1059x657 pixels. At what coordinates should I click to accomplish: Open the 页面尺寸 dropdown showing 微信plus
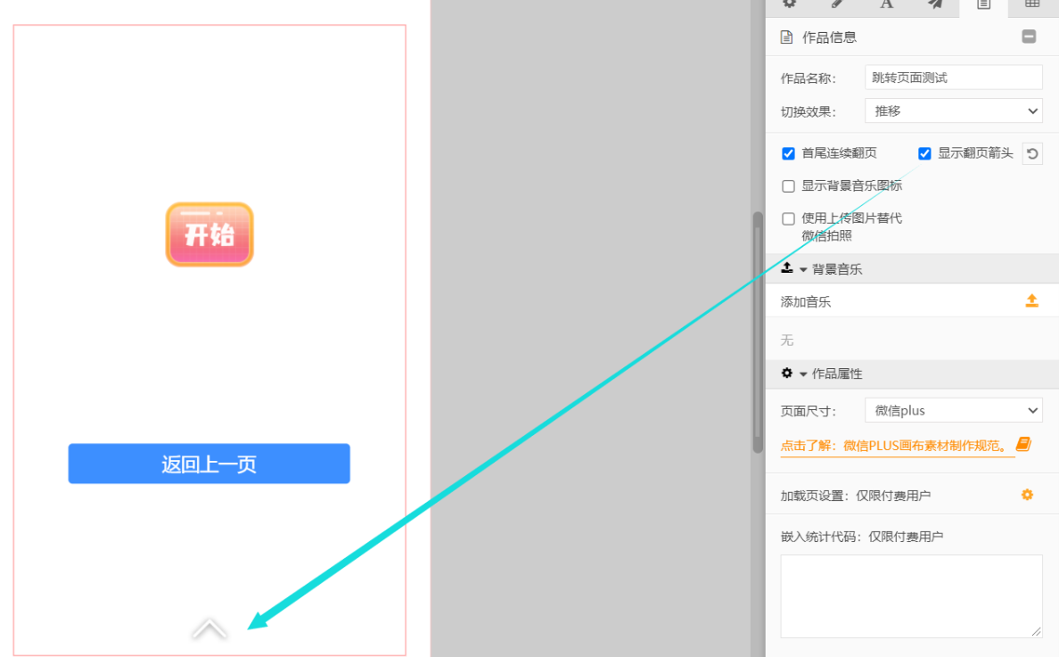point(953,411)
